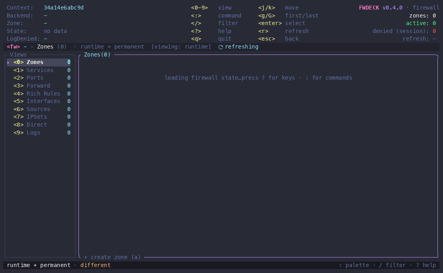Open the Interfaces view
Viewport: 443px width, 273px height.
[x=39, y=101]
